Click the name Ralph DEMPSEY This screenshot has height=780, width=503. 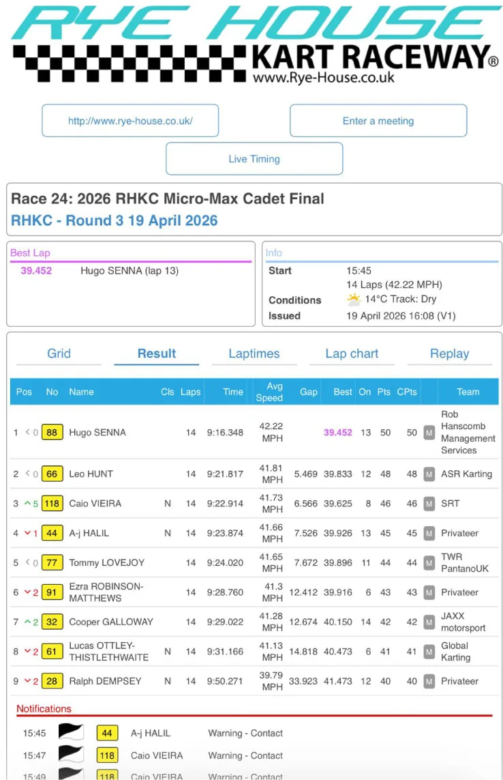tap(106, 681)
